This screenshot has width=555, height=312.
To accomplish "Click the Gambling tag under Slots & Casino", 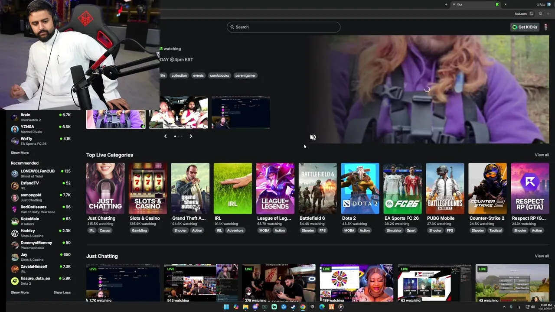I will [139, 231].
